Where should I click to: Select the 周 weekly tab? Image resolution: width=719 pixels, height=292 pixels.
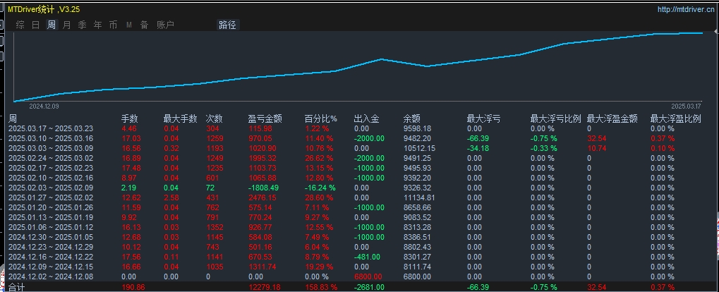[x=52, y=25]
